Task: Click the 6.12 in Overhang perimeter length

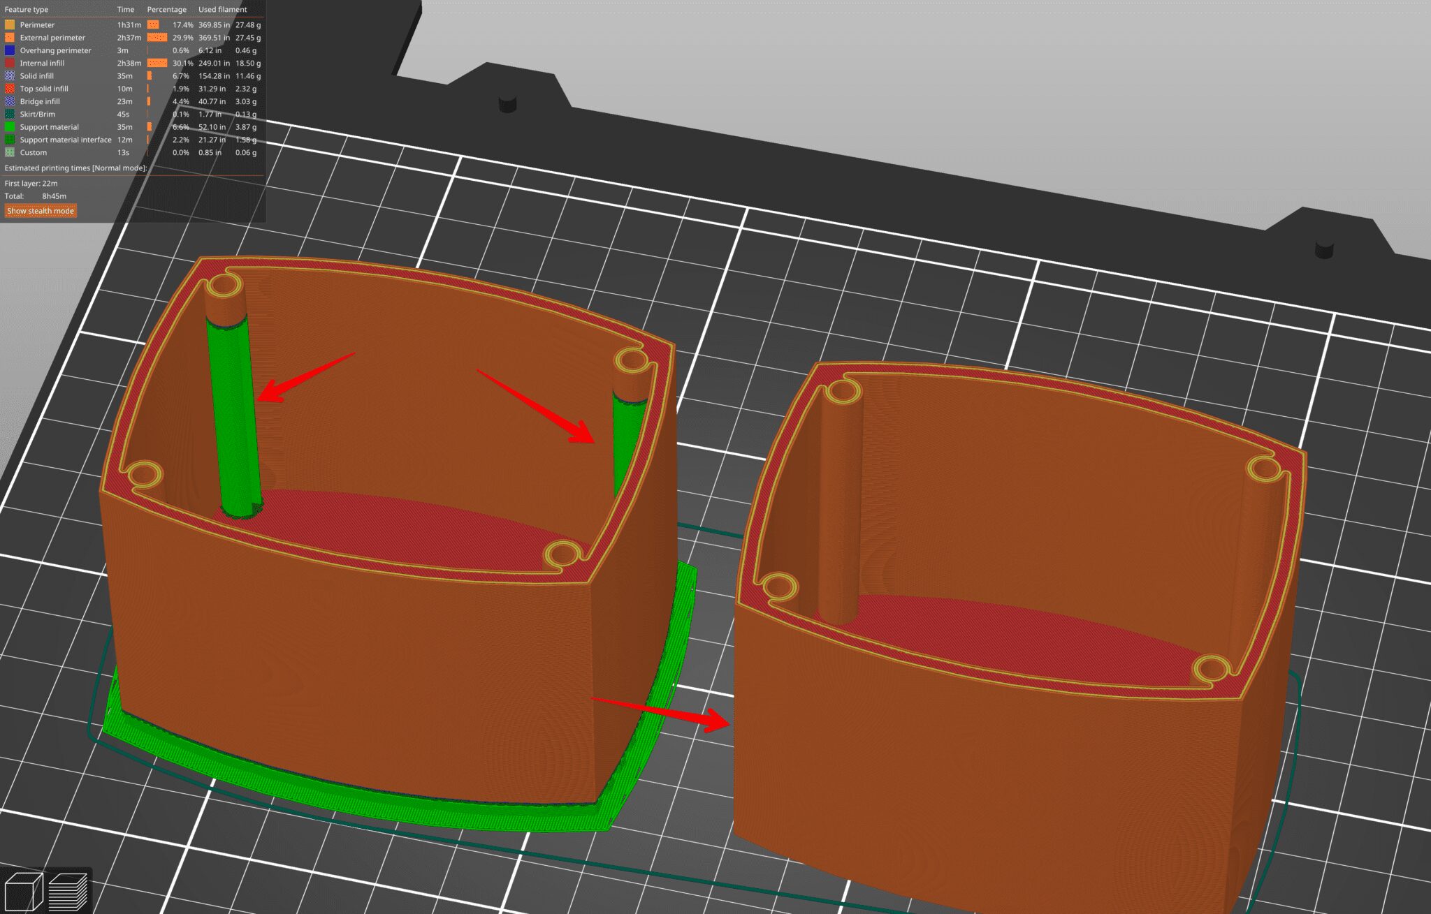Action: tap(210, 50)
